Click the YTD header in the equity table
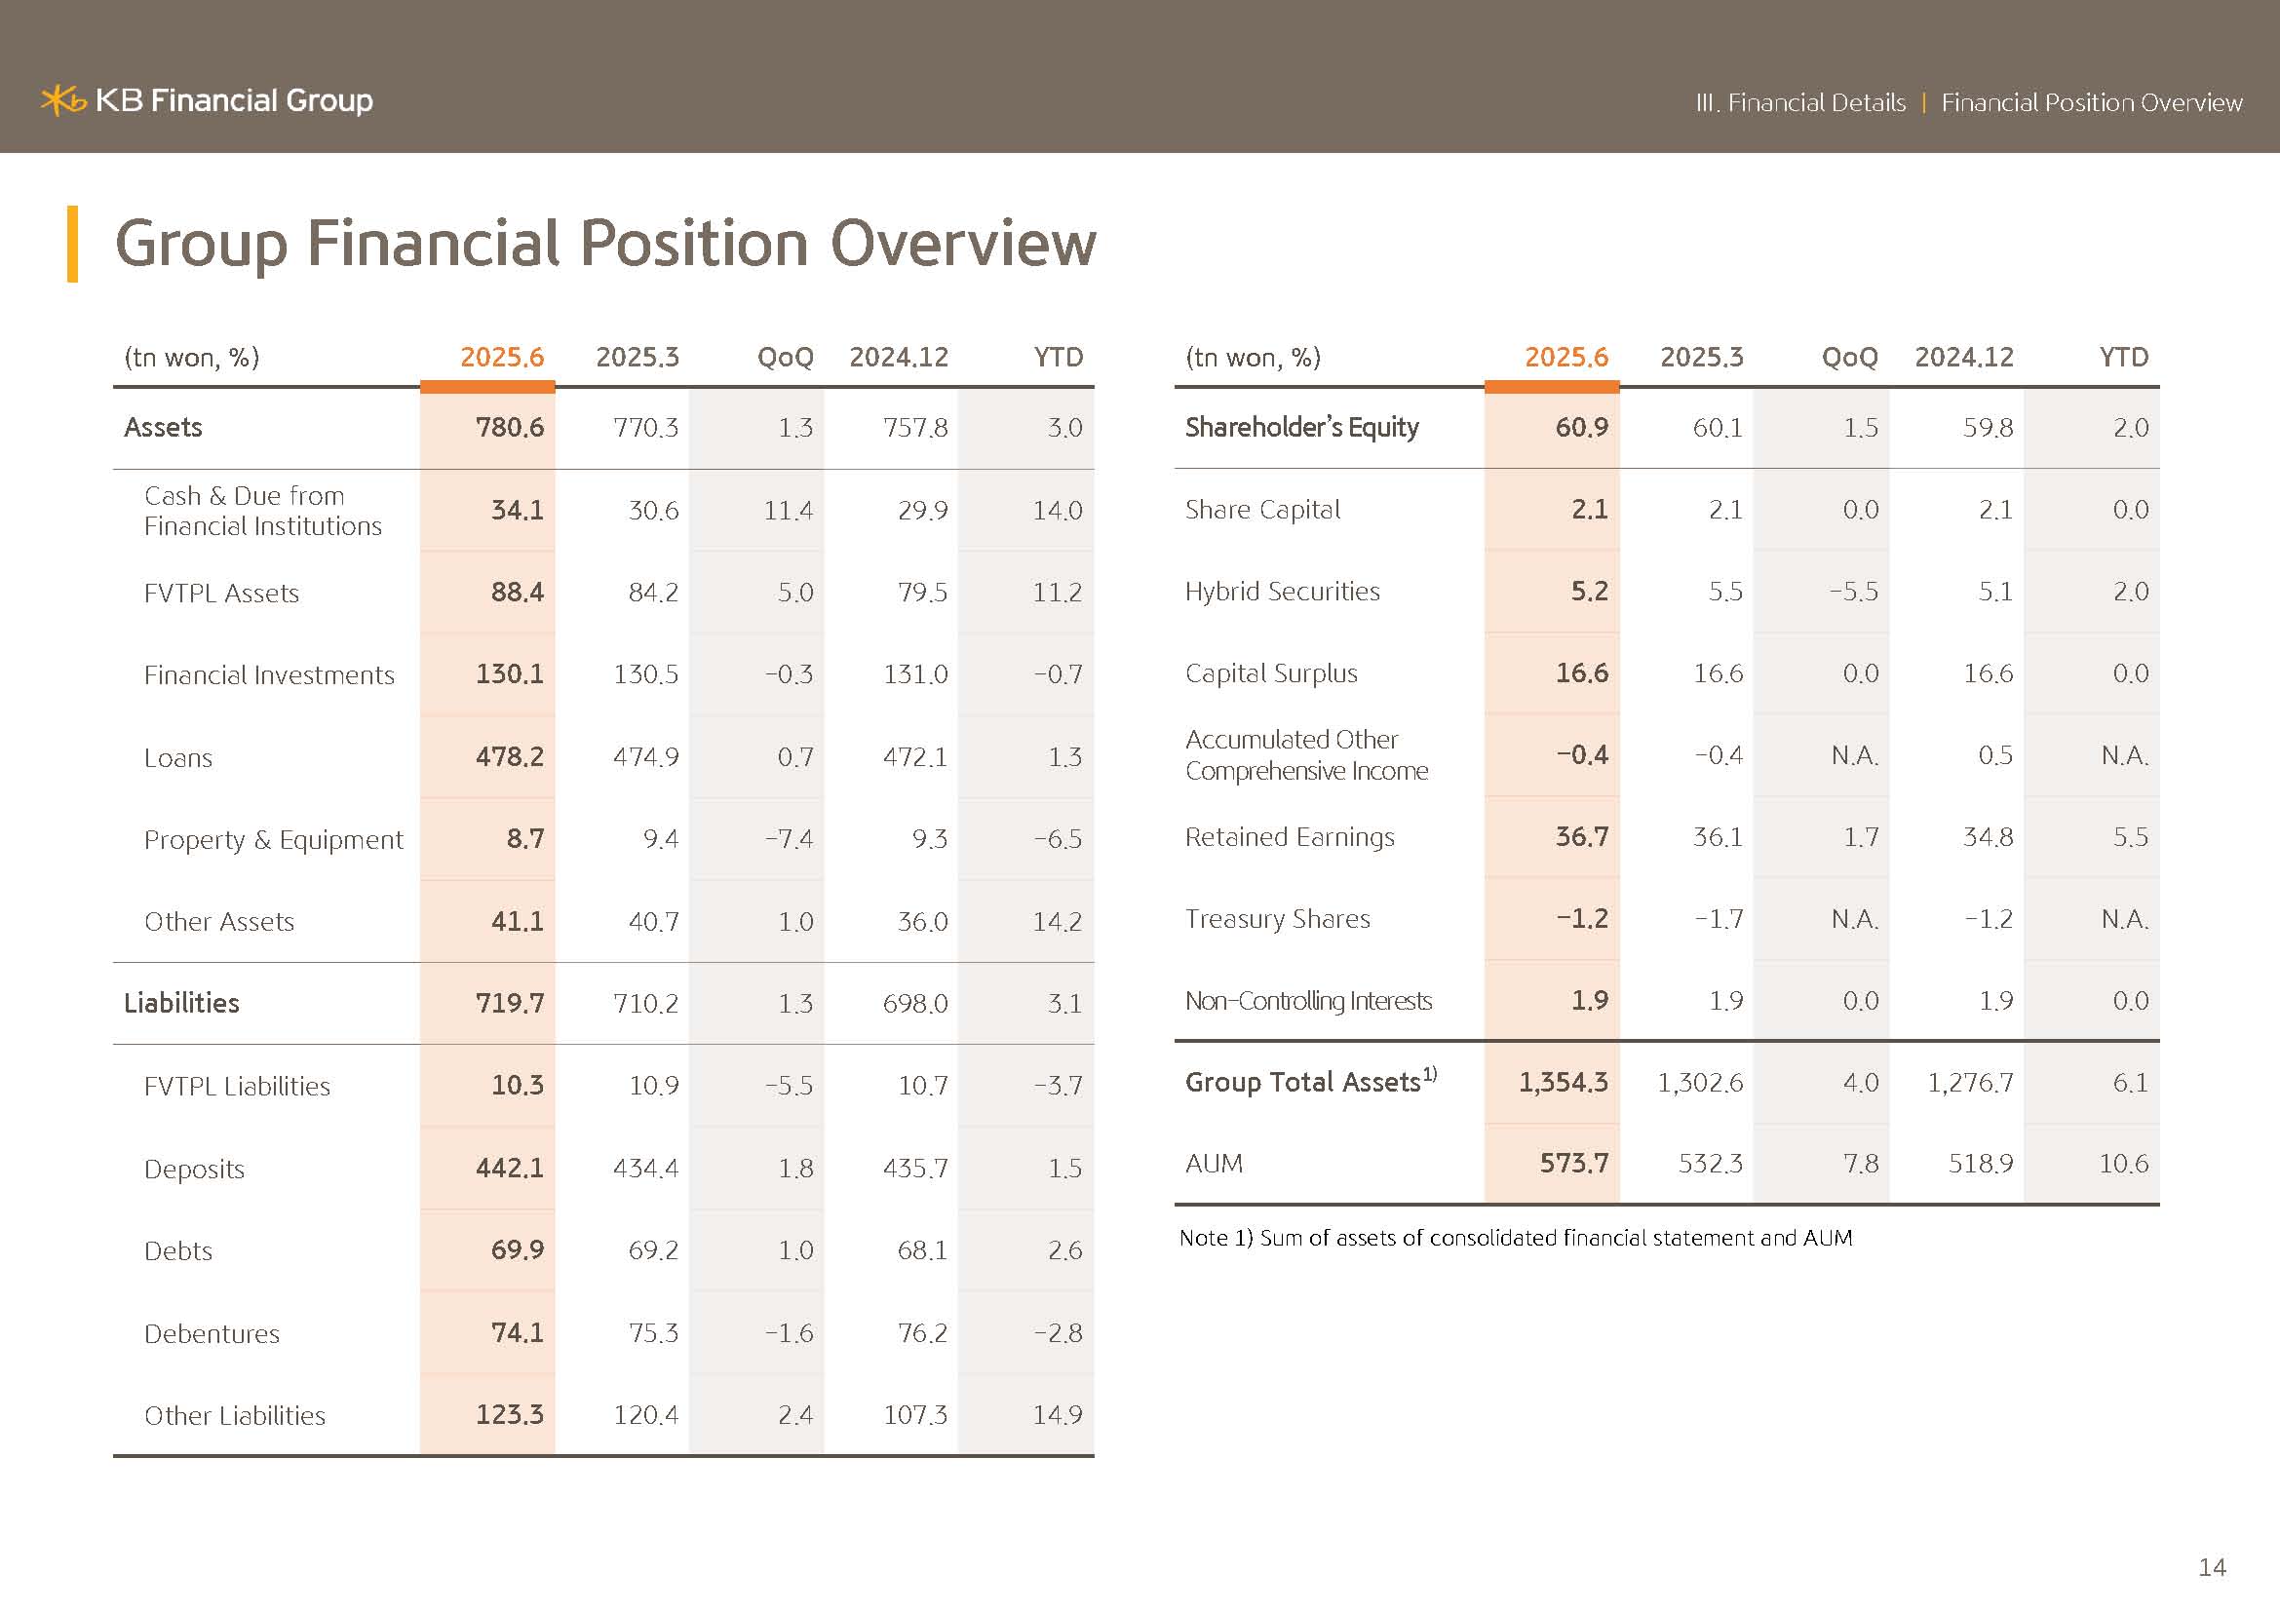Screen dimensions: 2280x1612 tap(2123, 358)
